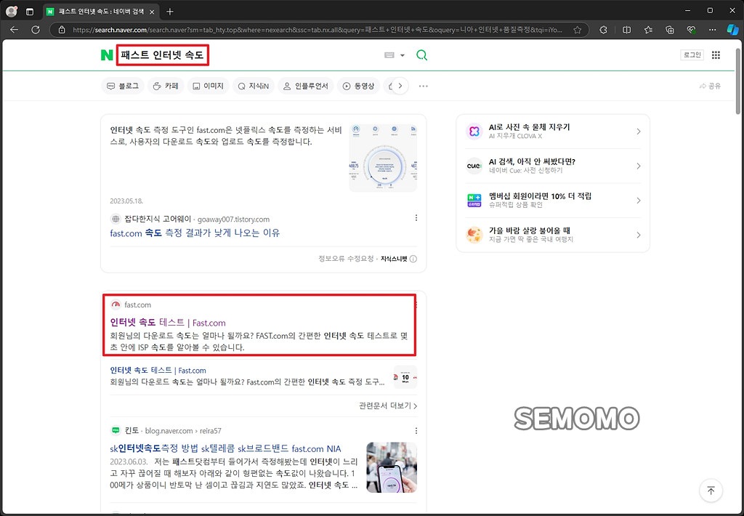Open the collections icon
The width and height of the screenshot is (744, 516).
pyautogui.click(x=669, y=29)
